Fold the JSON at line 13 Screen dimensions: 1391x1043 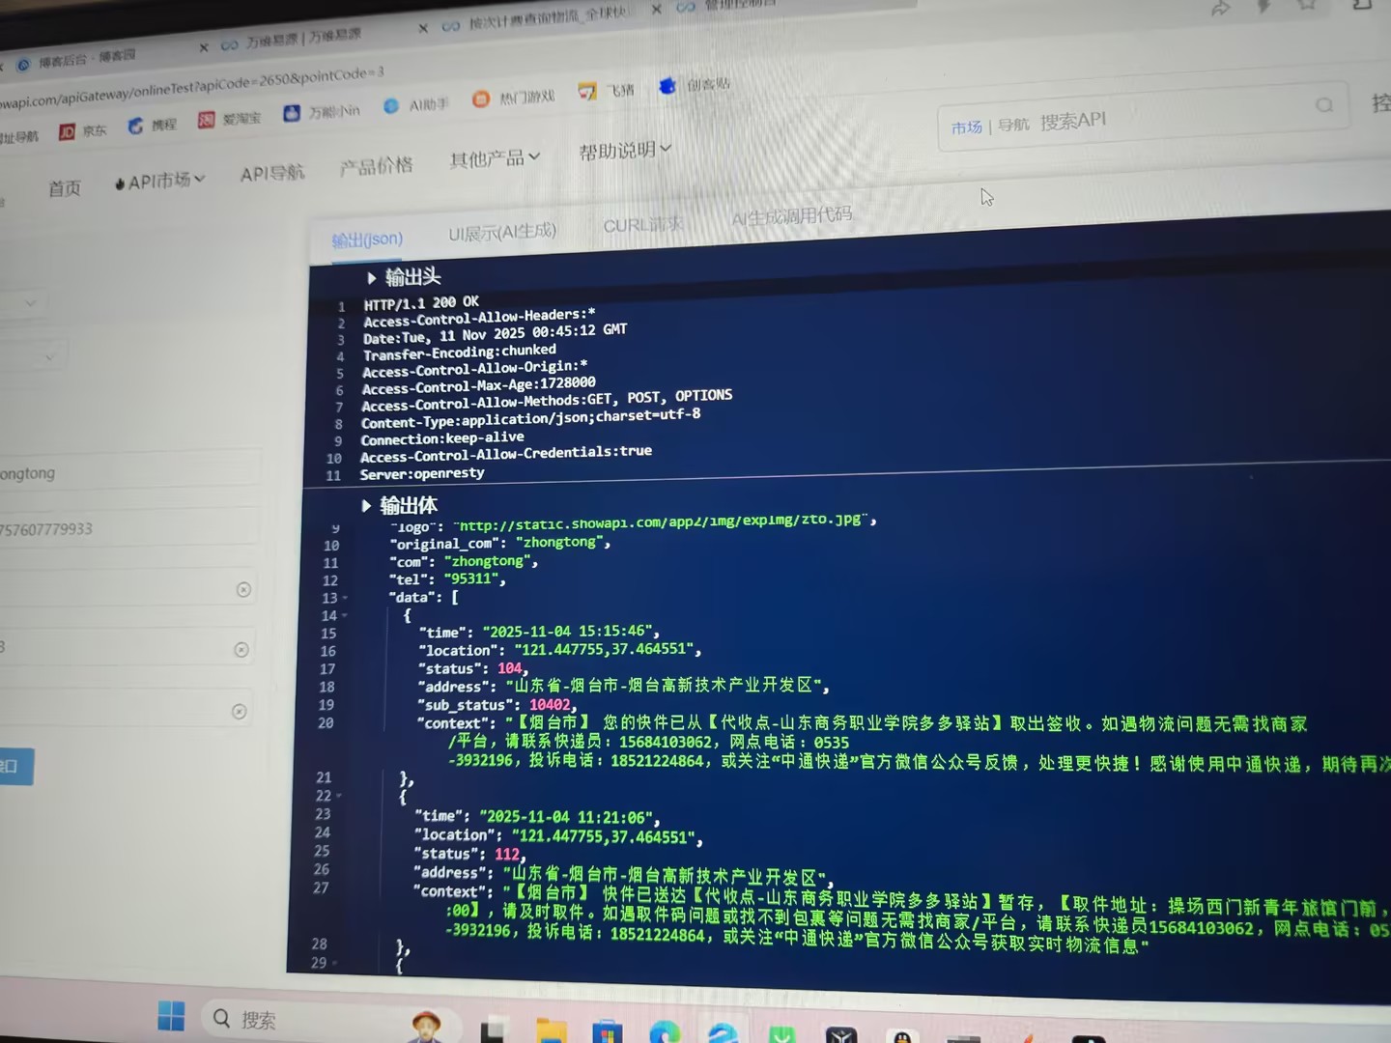345,598
